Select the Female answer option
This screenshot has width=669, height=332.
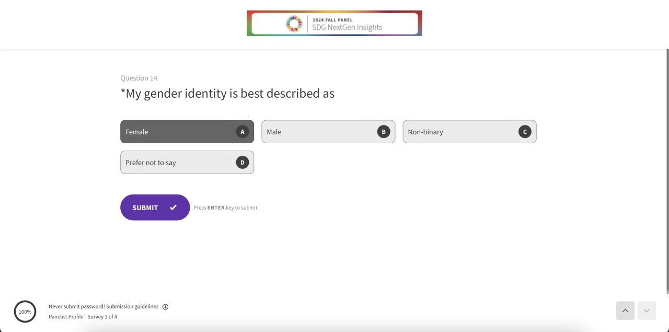(x=187, y=132)
